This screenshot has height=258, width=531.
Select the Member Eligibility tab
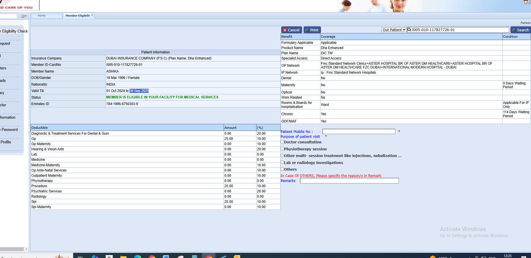[77, 16]
